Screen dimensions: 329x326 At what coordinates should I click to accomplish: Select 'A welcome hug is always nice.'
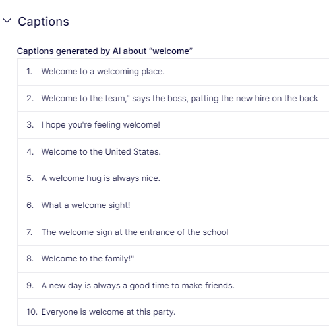pyautogui.click(x=101, y=178)
